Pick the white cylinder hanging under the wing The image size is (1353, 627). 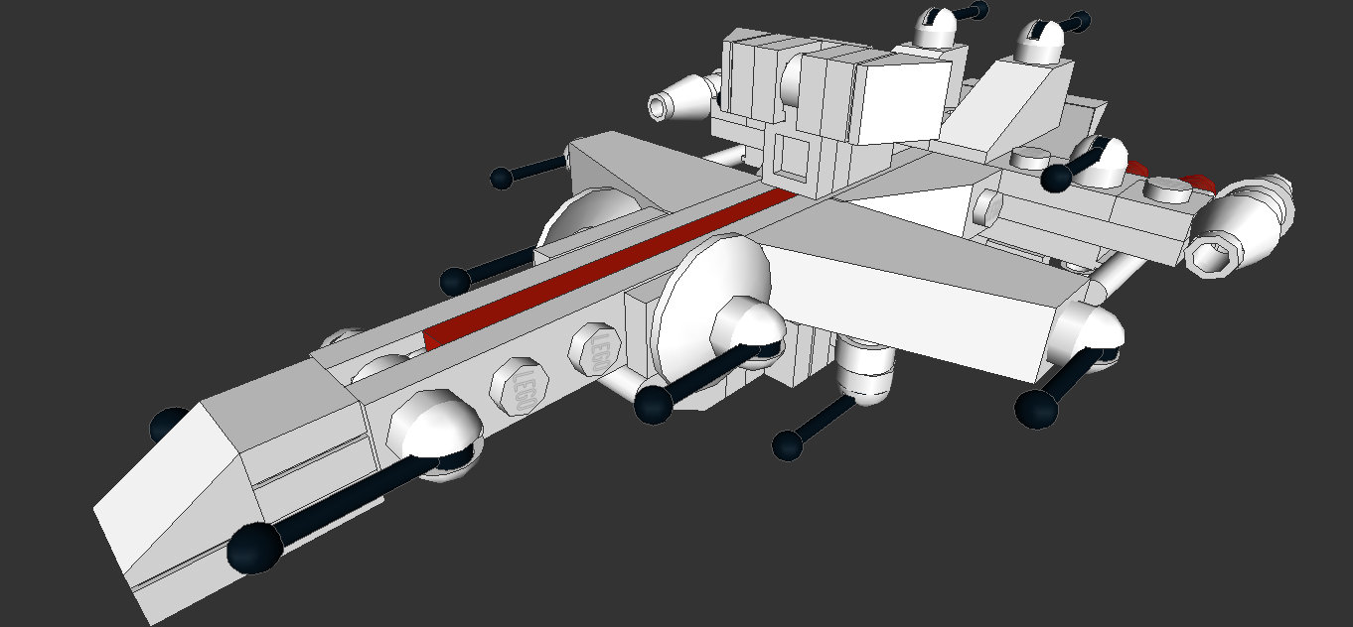click(867, 368)
